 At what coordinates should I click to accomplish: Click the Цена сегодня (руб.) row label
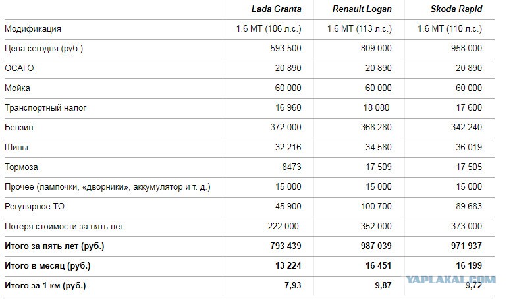(43, 49)
